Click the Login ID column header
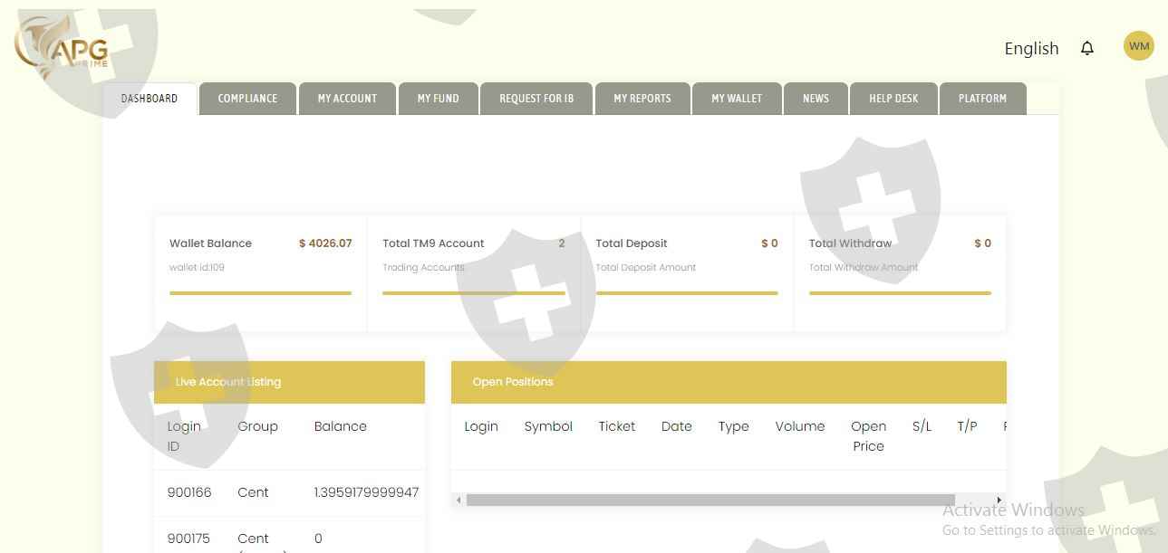The image size is (1168, 553). pos(184,436)
